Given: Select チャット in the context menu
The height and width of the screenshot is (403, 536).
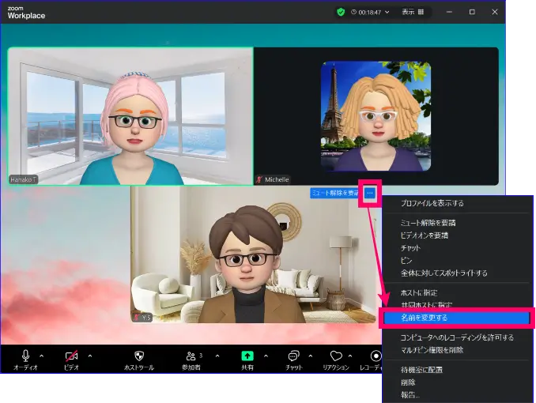Looking at the screenshot, I should pyautogui.click(x=410, y=248).
